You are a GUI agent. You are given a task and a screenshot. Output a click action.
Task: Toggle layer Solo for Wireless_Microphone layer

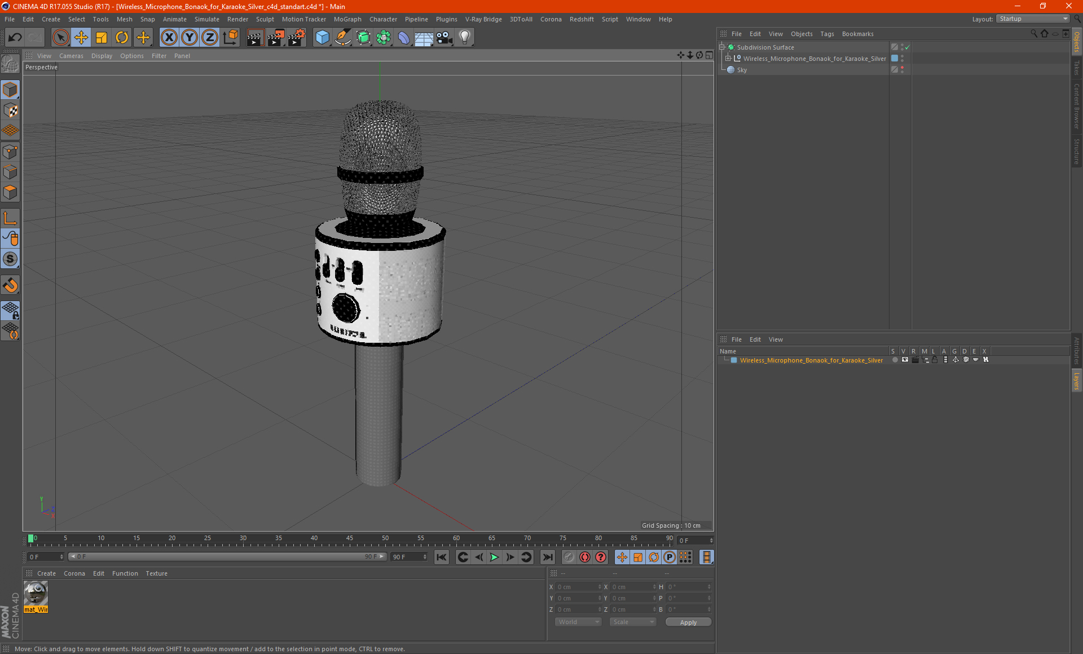pos(895,360)
